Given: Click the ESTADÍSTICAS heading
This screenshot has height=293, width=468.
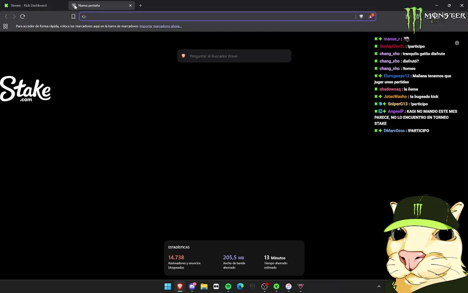Looking at the screenshot, I should [x=179, y=247].
